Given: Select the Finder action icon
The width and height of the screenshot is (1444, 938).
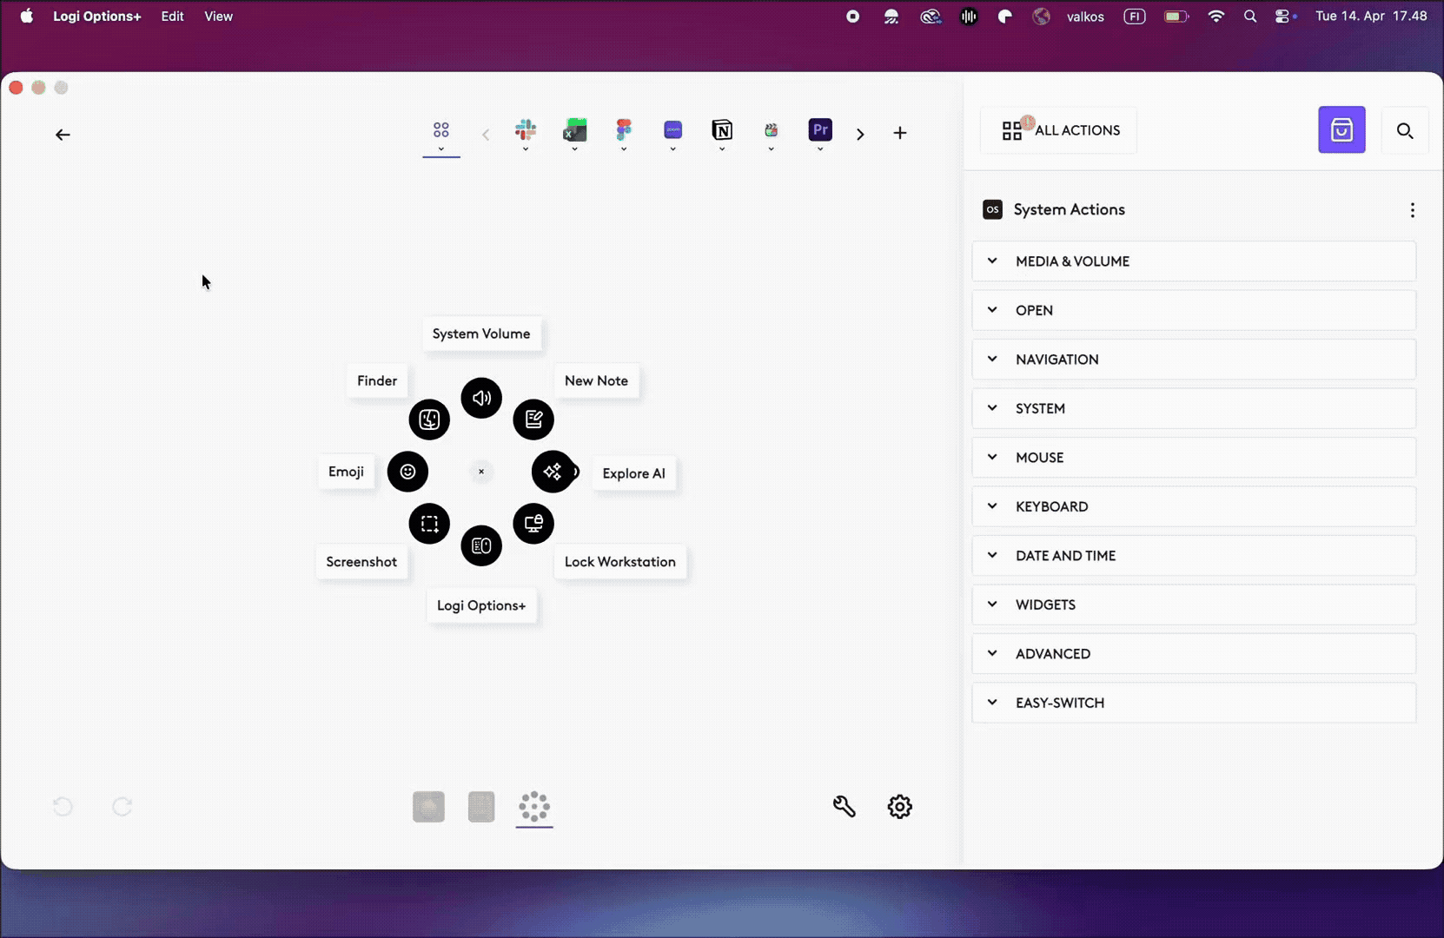Looking at the screenshot, I should click(429, 419).
